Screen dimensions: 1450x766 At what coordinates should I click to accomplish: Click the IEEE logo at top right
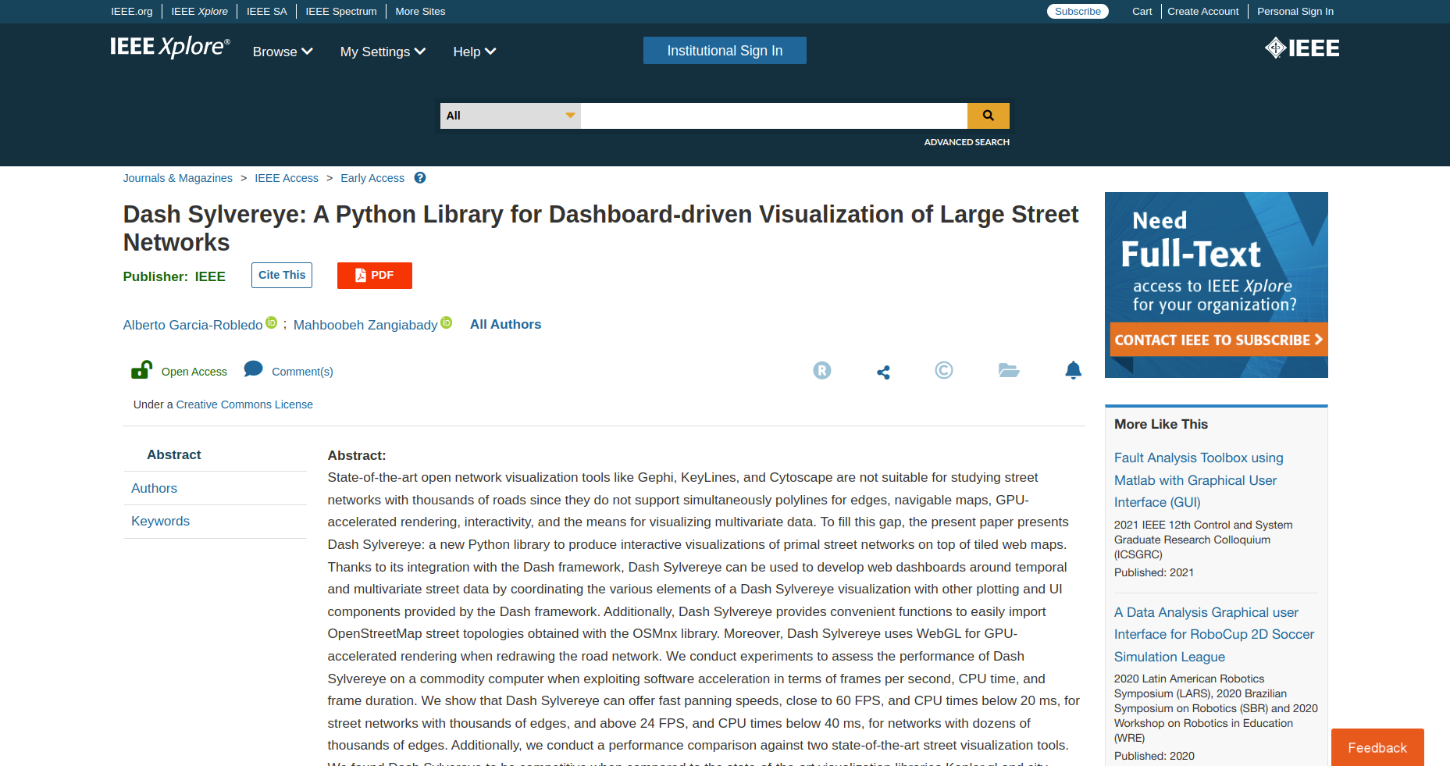(1302, 48)
